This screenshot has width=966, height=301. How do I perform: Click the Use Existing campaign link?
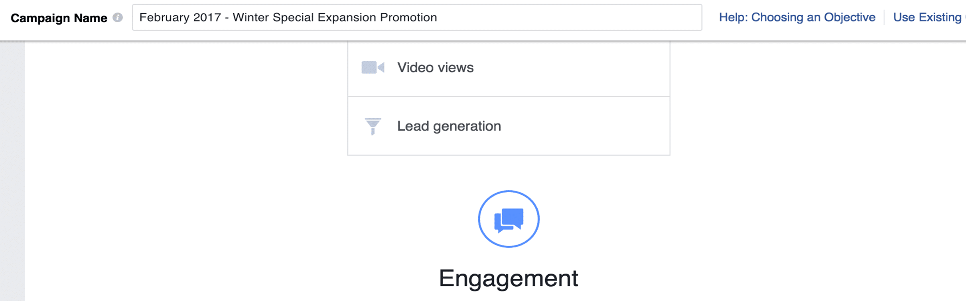[929, 18]
